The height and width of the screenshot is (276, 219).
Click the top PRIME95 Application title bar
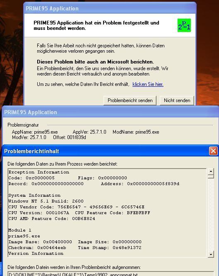110,8
